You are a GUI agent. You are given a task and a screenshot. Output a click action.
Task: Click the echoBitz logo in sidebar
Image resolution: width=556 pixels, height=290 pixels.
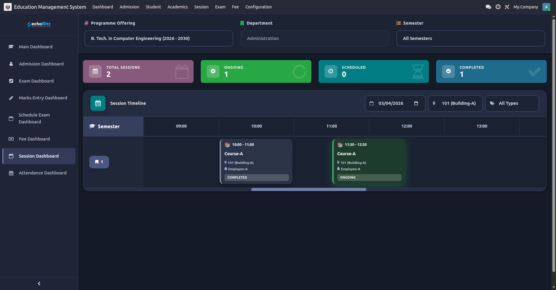[x=39, y=24]
